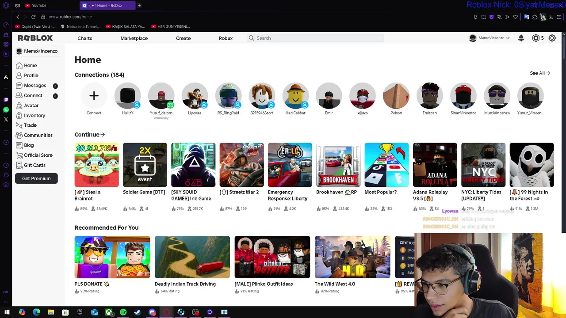Open the Robux menu
The height and width of the screenshot is (318, 566).
[226, 38]
